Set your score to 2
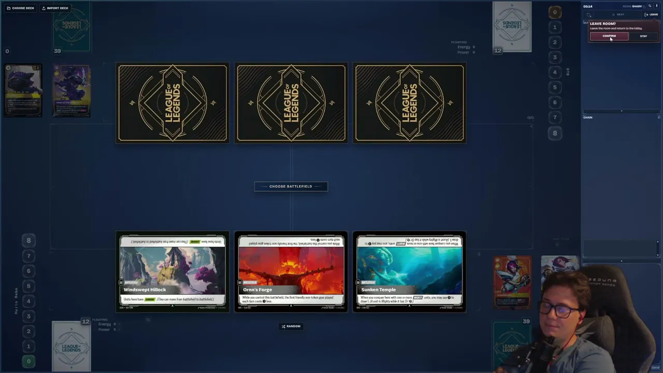 click(x=29, y=331)
